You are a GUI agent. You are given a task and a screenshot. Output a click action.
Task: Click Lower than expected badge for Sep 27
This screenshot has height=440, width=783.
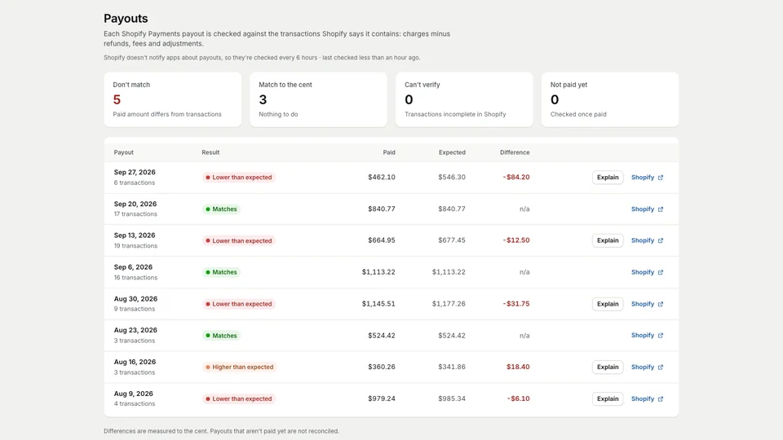point(239,177)
